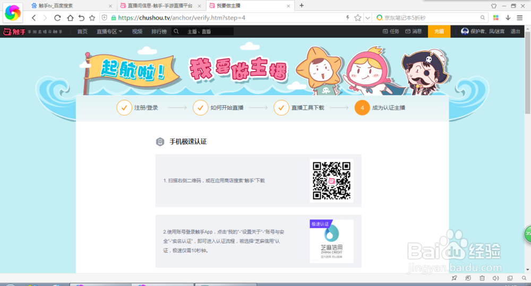The height and width of the screenshot is (286, 531).
Task: Switch to 直播间信息-触手 tab
Action: [160, 6]
